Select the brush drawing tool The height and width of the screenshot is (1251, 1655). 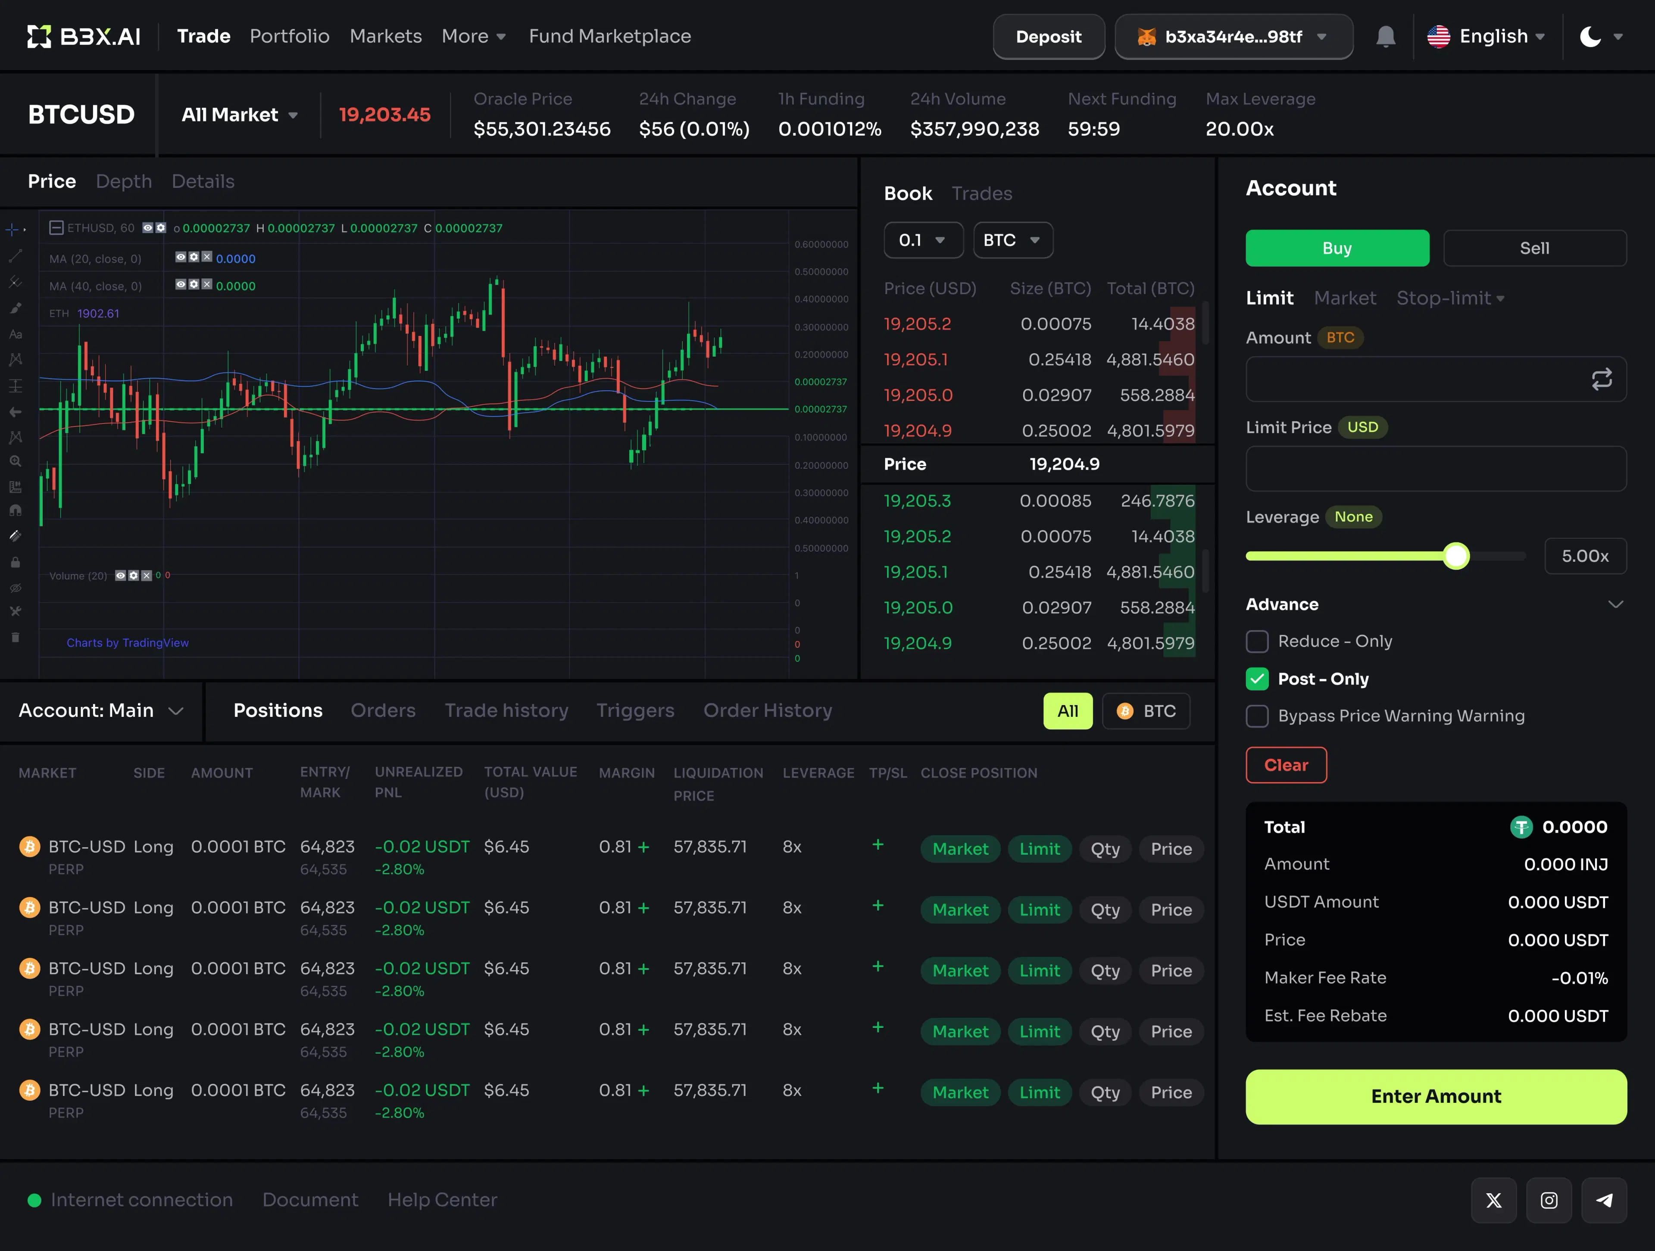point(15,308)
